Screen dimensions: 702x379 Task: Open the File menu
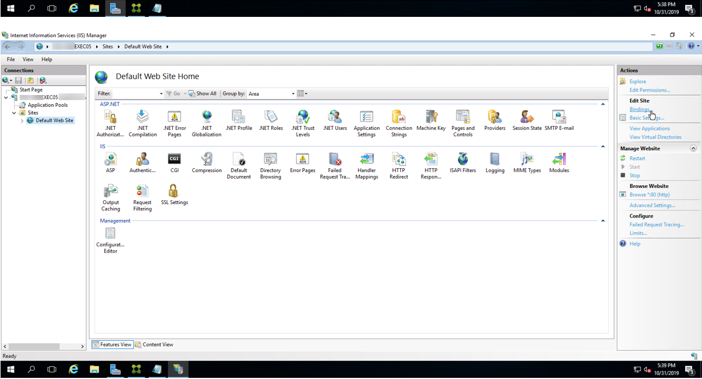click(11, 59)
